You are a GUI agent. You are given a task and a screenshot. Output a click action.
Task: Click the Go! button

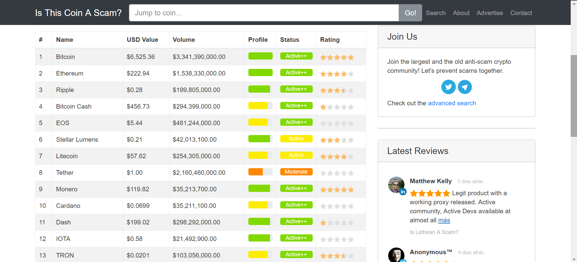point(410,13)
